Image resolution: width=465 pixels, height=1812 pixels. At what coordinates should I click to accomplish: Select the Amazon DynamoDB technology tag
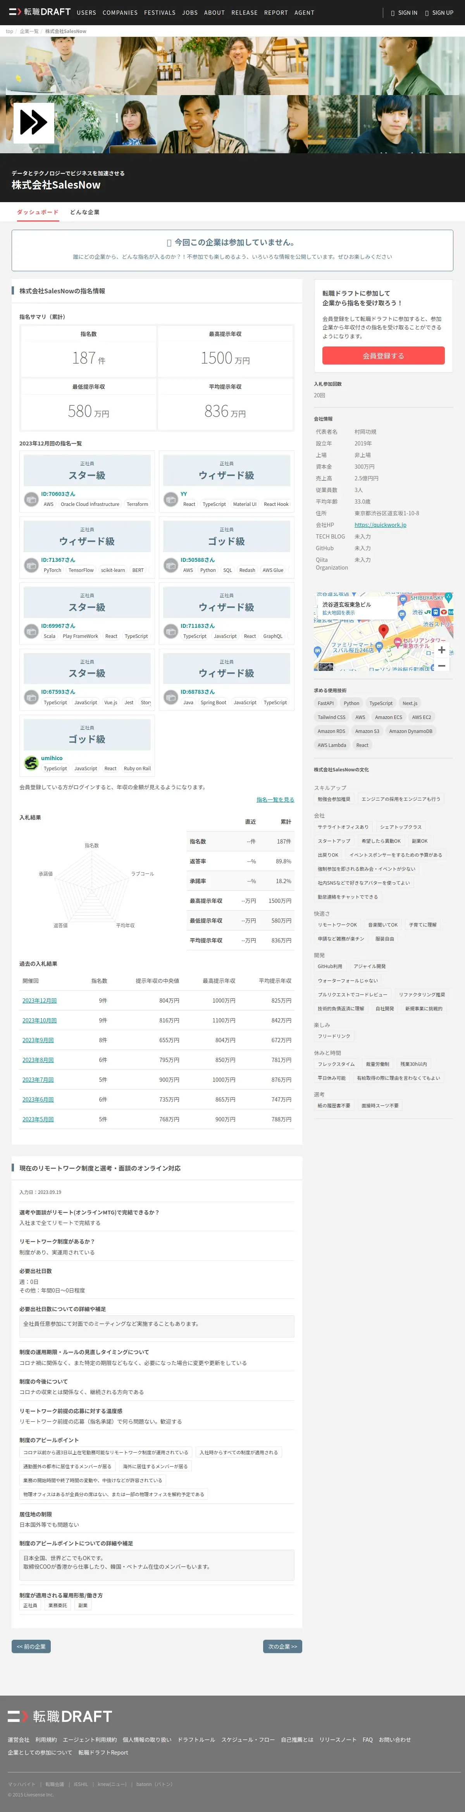pyautogui.click(x=411, y=731)
